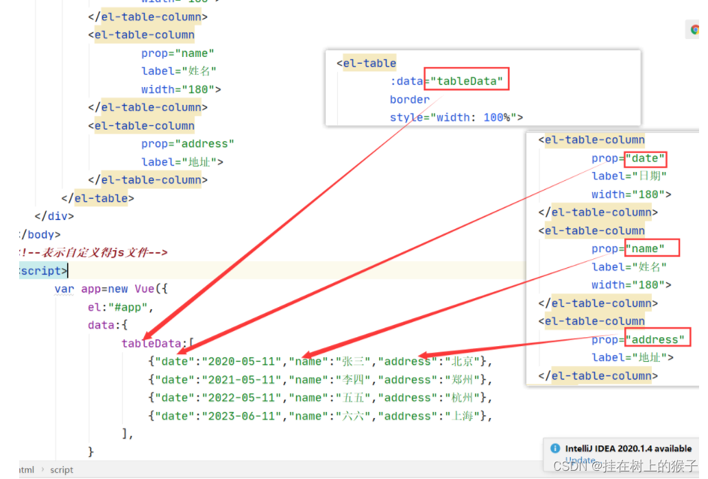This screenshot has width=708, height=479.
Task: Click the prop="date" attribute in the column snippet
Action: 628,158
